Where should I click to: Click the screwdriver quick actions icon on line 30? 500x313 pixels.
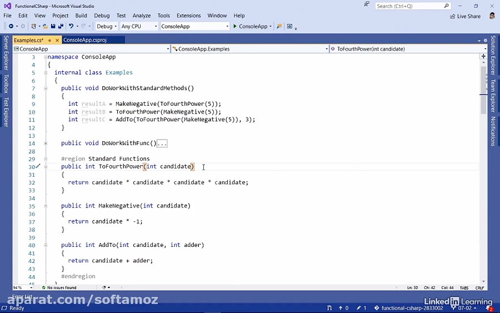pos(38,166)
